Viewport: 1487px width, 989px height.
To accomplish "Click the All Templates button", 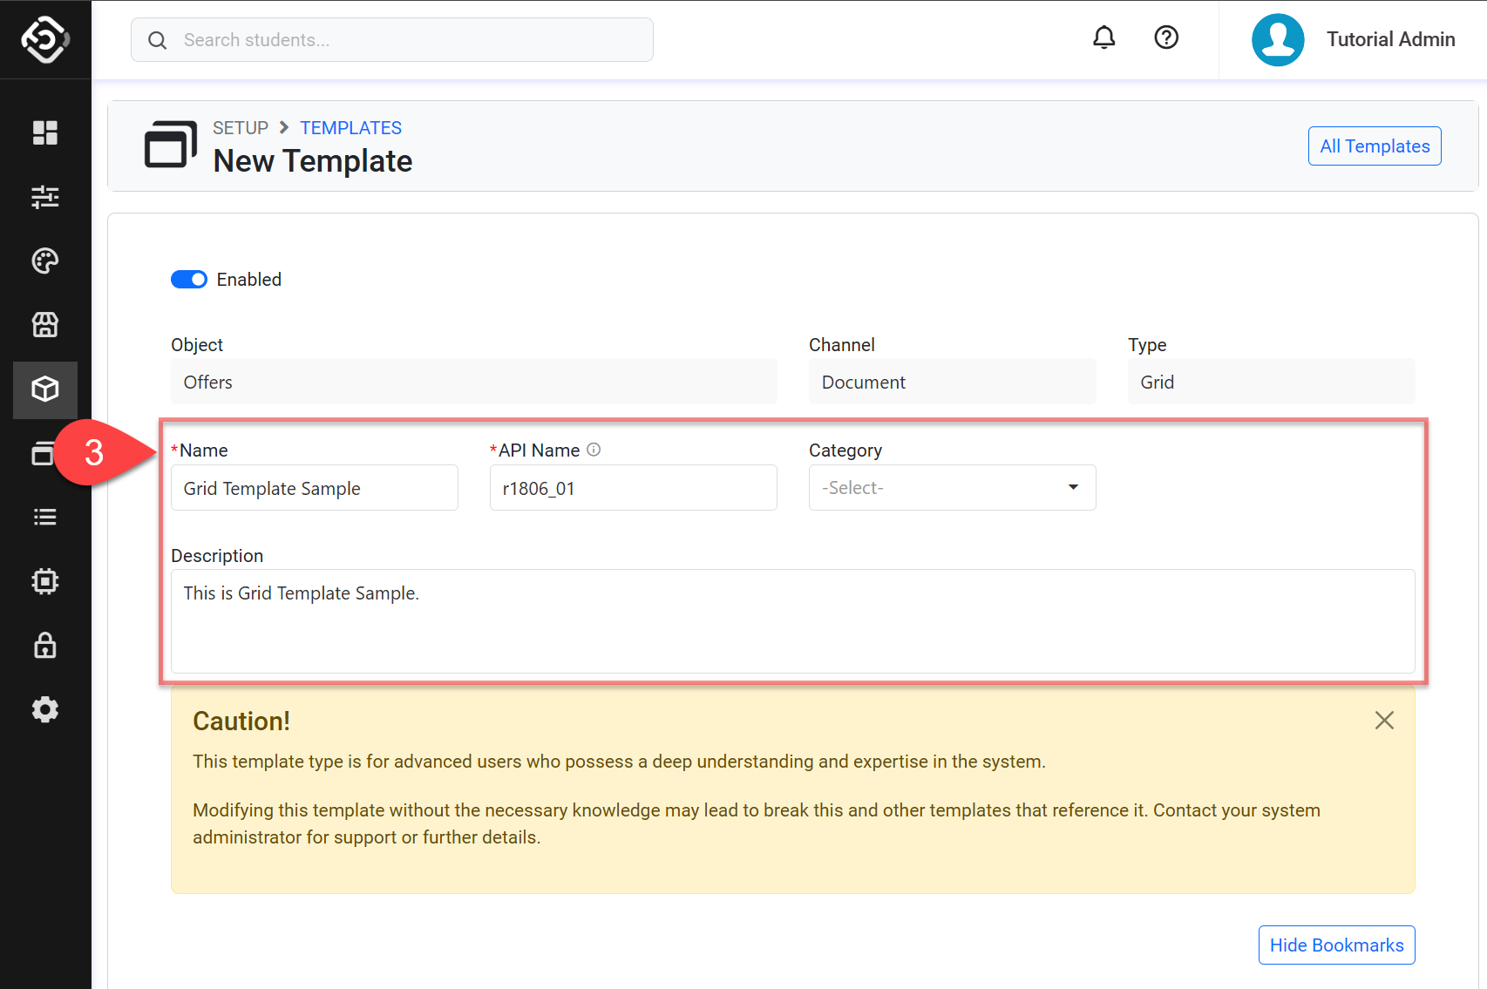I will [1374, 146].
